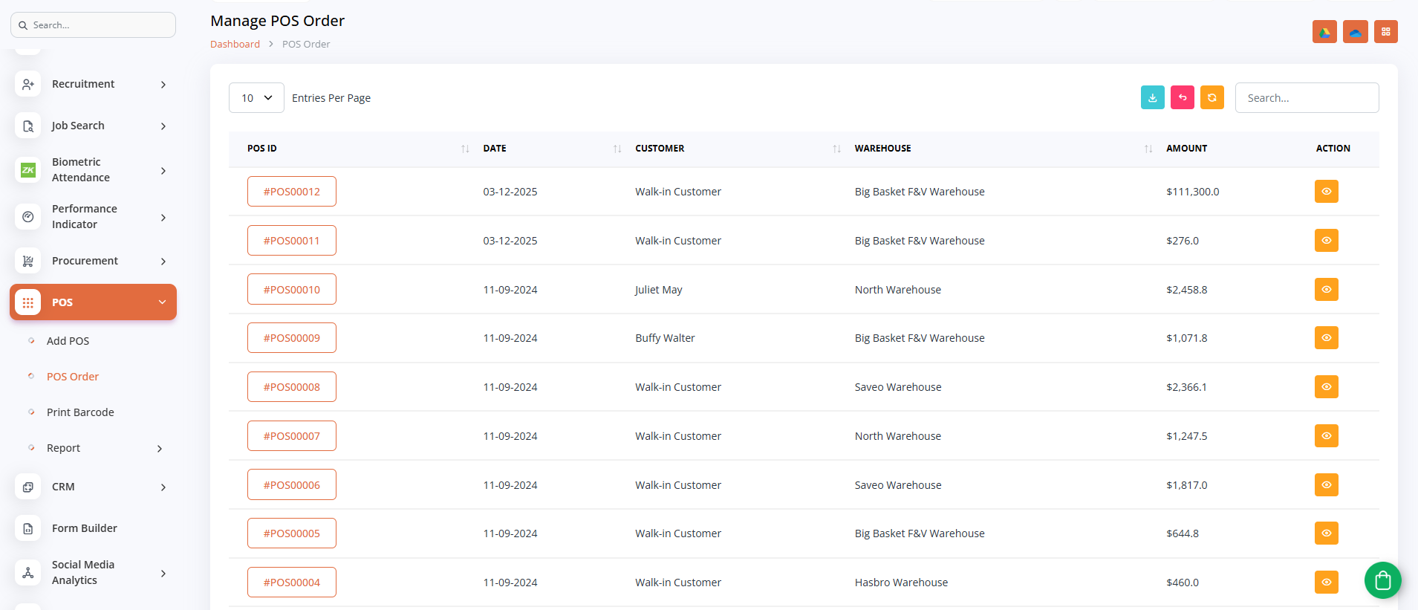Click the pink undo arrow icon

[x=1182, y=97]
